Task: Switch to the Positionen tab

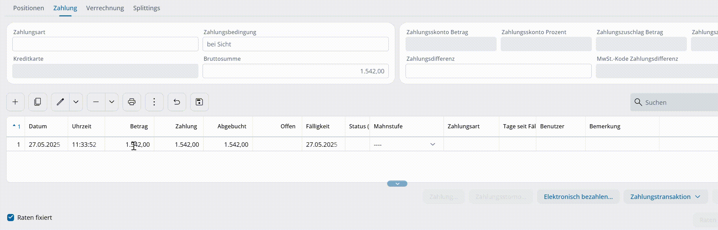Action: [x=29, y=8]
